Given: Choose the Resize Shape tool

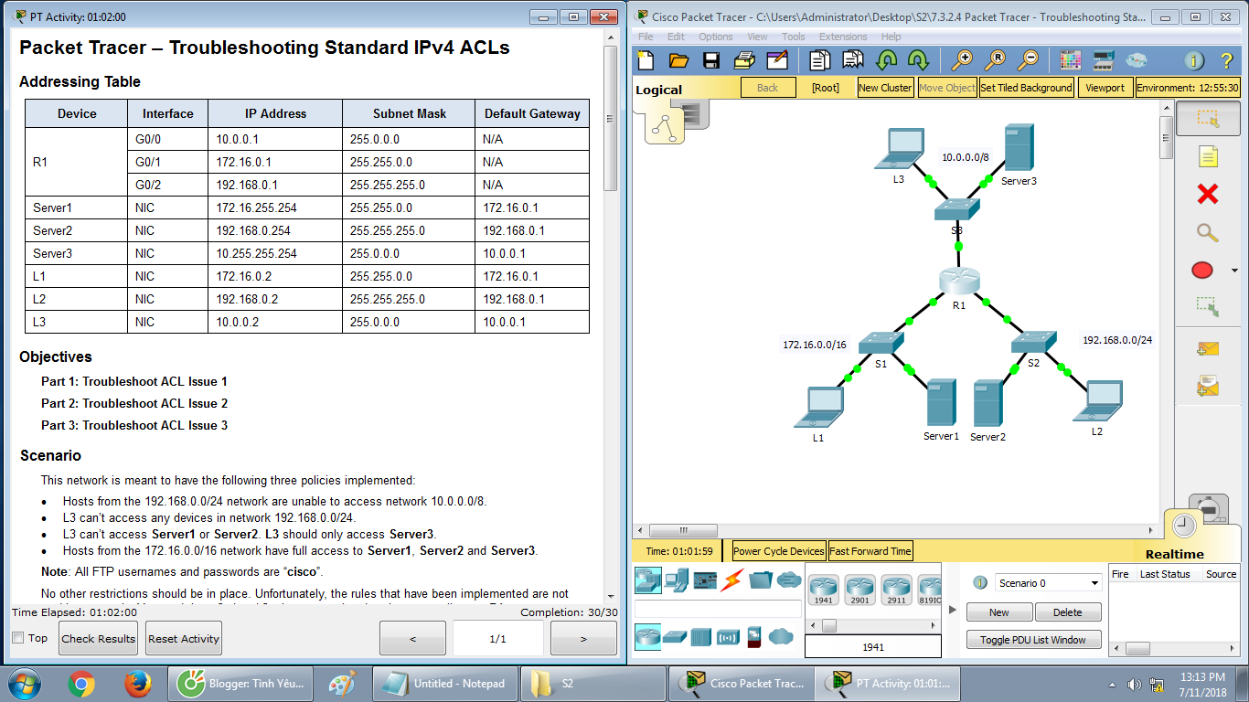Looking at the screenshot, I should 1208,307.
